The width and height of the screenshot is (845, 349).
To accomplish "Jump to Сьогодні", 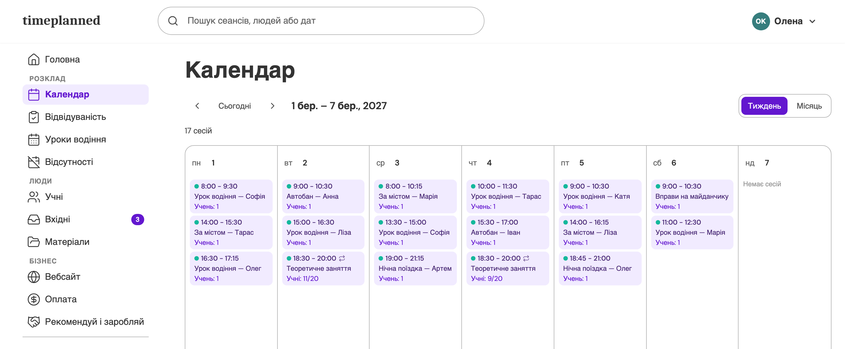I will click(x=235, y=106).
